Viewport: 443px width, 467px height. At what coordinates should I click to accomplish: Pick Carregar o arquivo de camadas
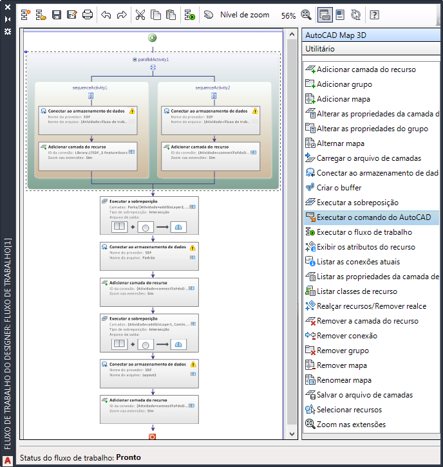[372, 158]
